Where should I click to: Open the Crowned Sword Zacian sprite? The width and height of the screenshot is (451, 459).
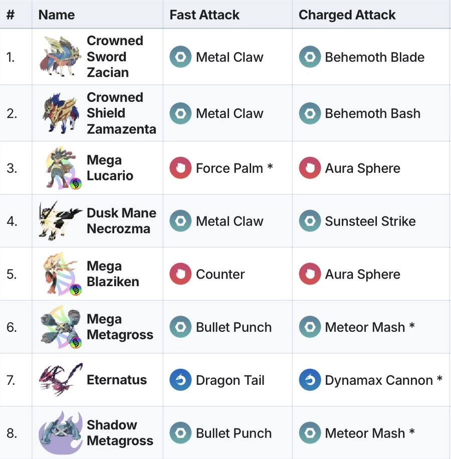[x=60, y=57]
